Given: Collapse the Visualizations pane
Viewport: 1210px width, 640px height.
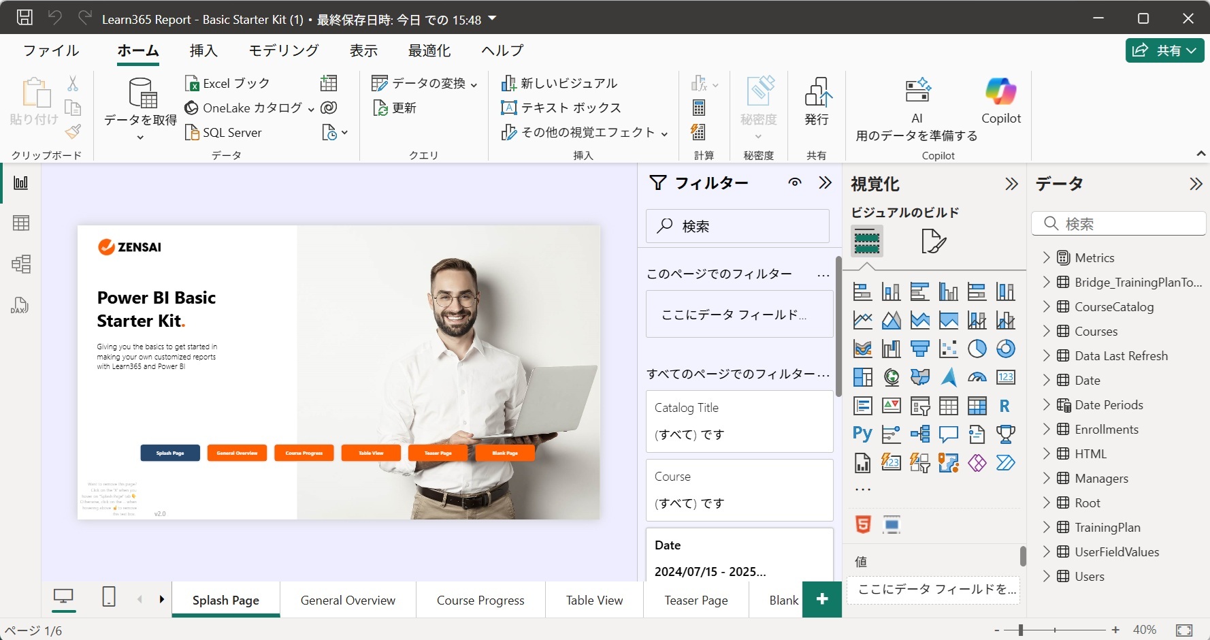Looking at the screenshot, I should [x=1011, y=184].
